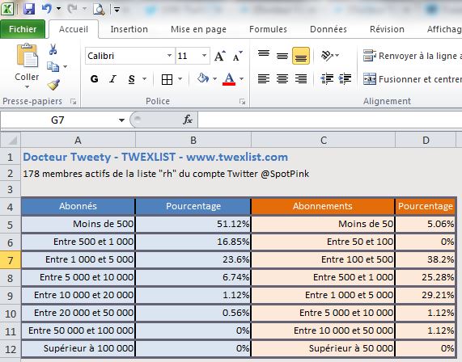This screenshot has width=462, height=362.
Task: Open the font size 11 dropdown
Action: 204,55
